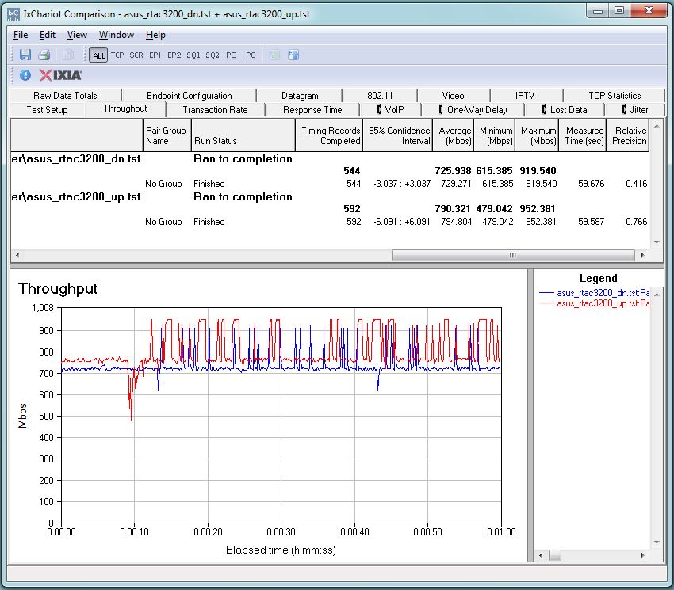Toggle the SQ1 filter button

(x=193, y=55)
